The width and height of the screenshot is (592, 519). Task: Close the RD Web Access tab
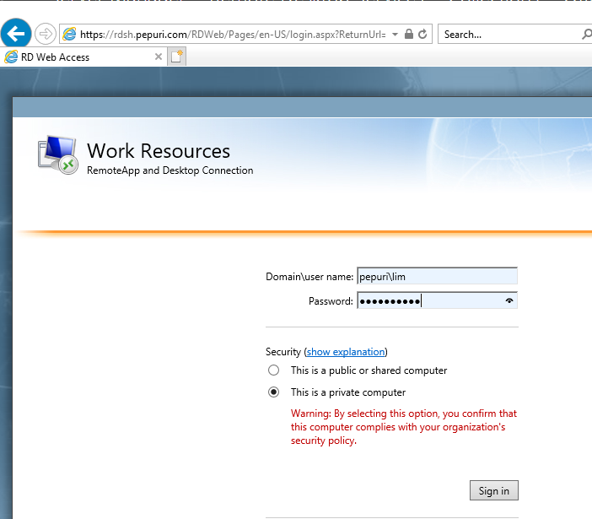[x=159, y=57]
